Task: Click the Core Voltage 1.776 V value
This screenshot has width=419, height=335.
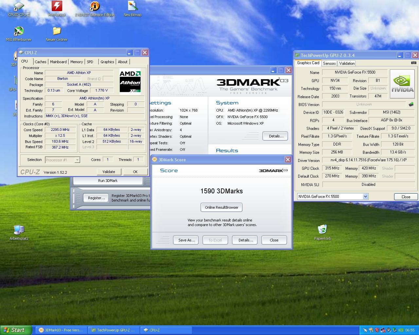Action: pos(101,91)
